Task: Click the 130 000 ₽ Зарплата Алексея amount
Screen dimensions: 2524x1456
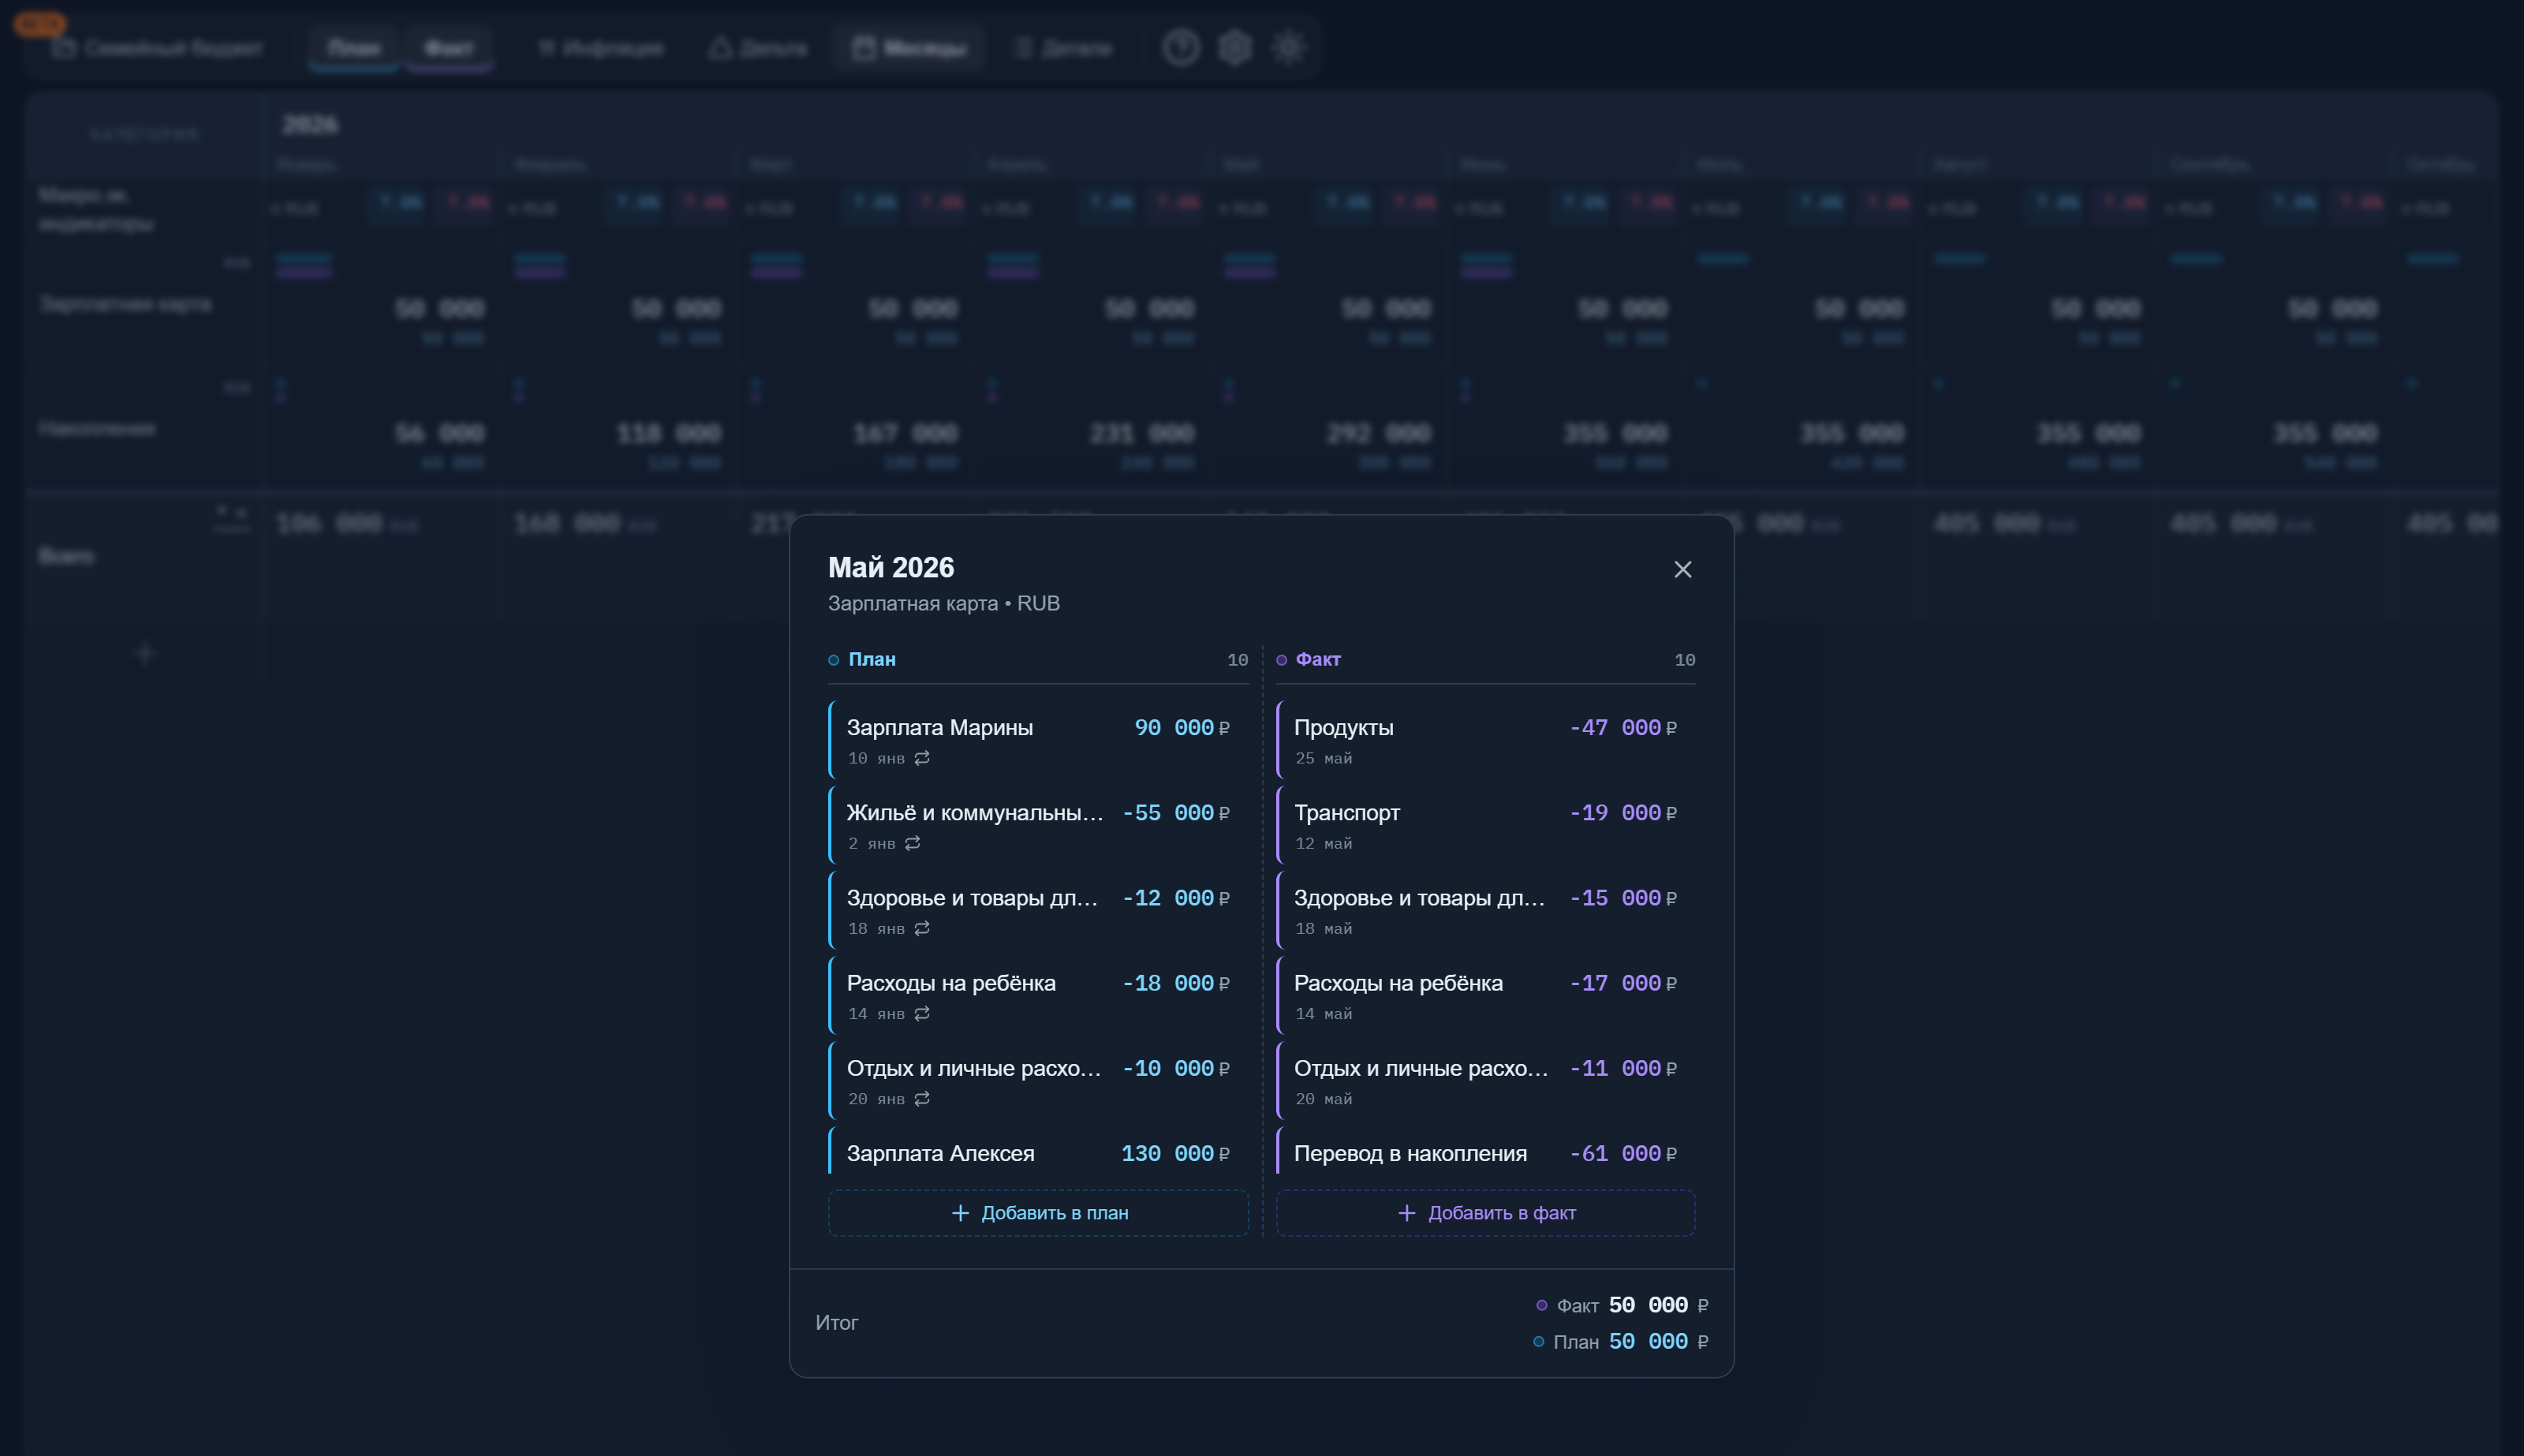Action: (1175, 1154)
